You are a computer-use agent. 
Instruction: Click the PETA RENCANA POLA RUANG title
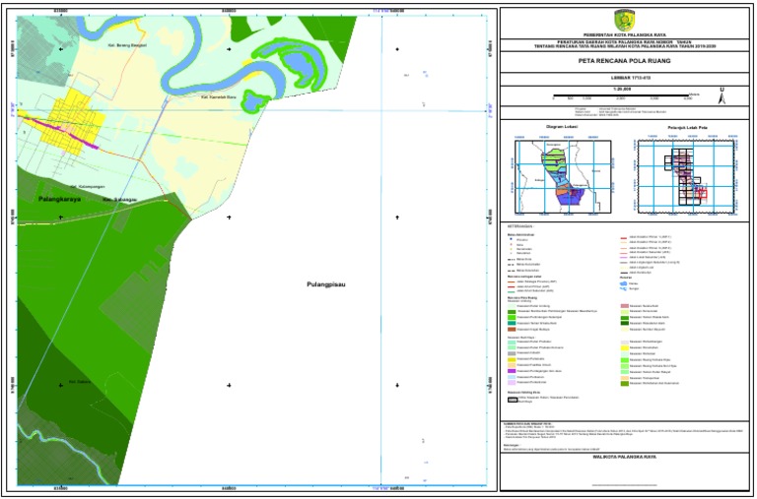point(624,60)
